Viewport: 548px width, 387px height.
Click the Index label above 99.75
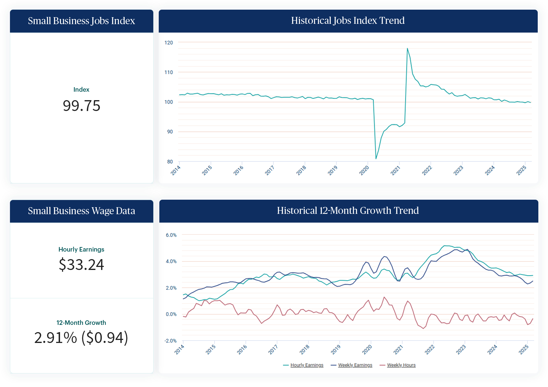pyautogui.click(x=81, y=90)
